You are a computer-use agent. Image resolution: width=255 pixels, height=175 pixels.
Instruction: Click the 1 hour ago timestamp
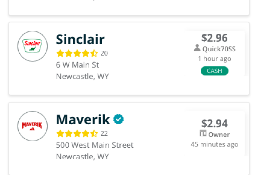(x=214, y=59)
